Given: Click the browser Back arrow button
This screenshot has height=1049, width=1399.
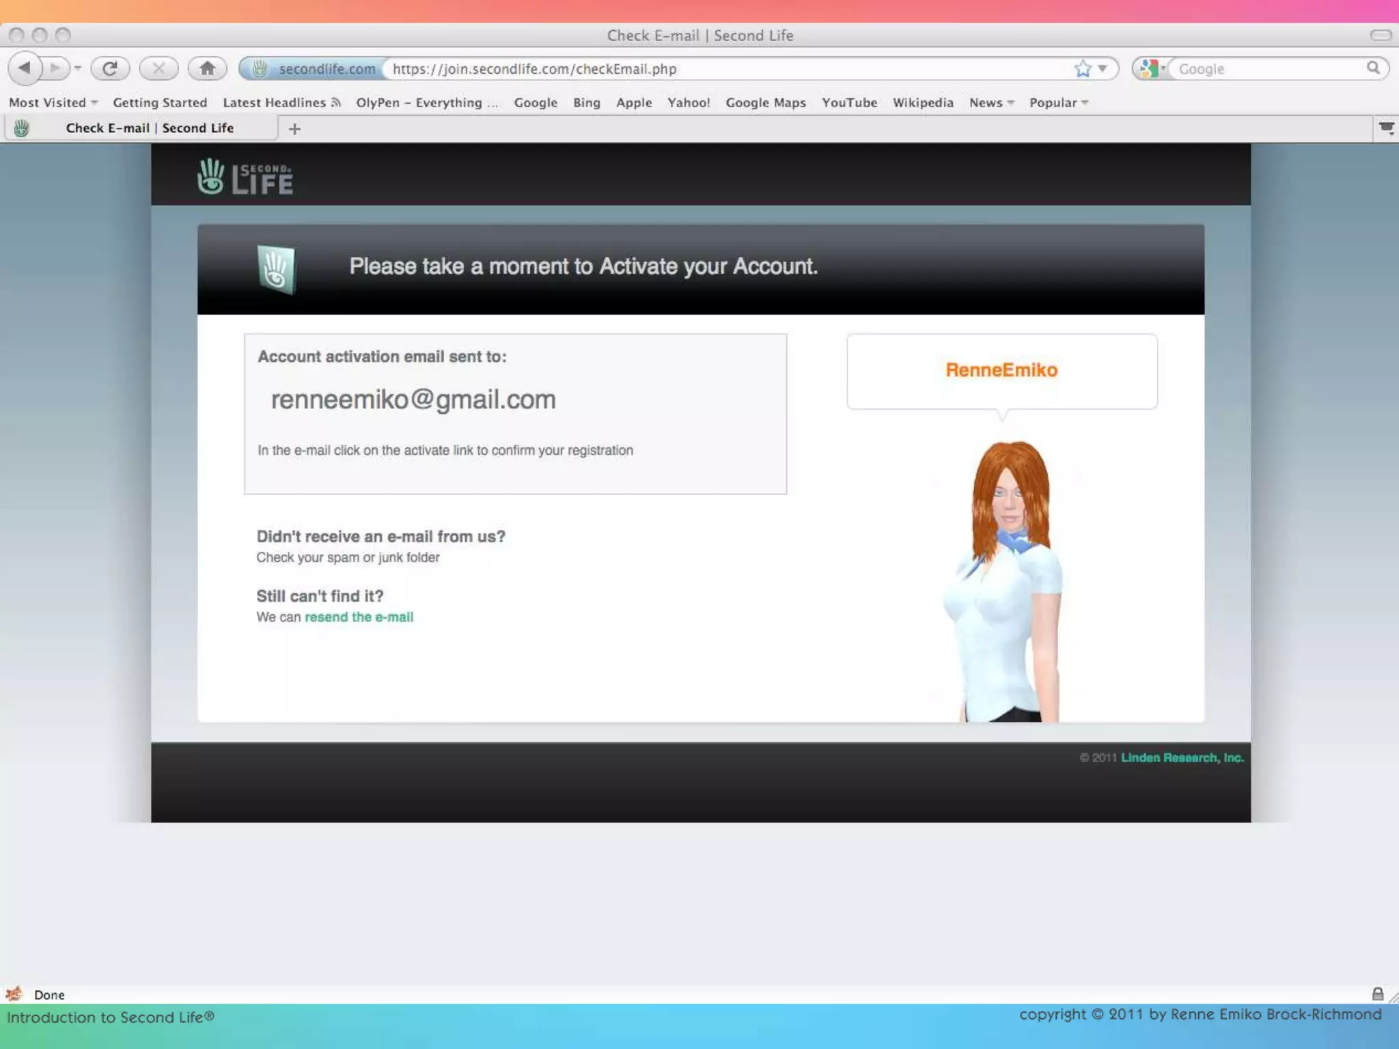Looking at the screenshot, I should coord(25,68).
